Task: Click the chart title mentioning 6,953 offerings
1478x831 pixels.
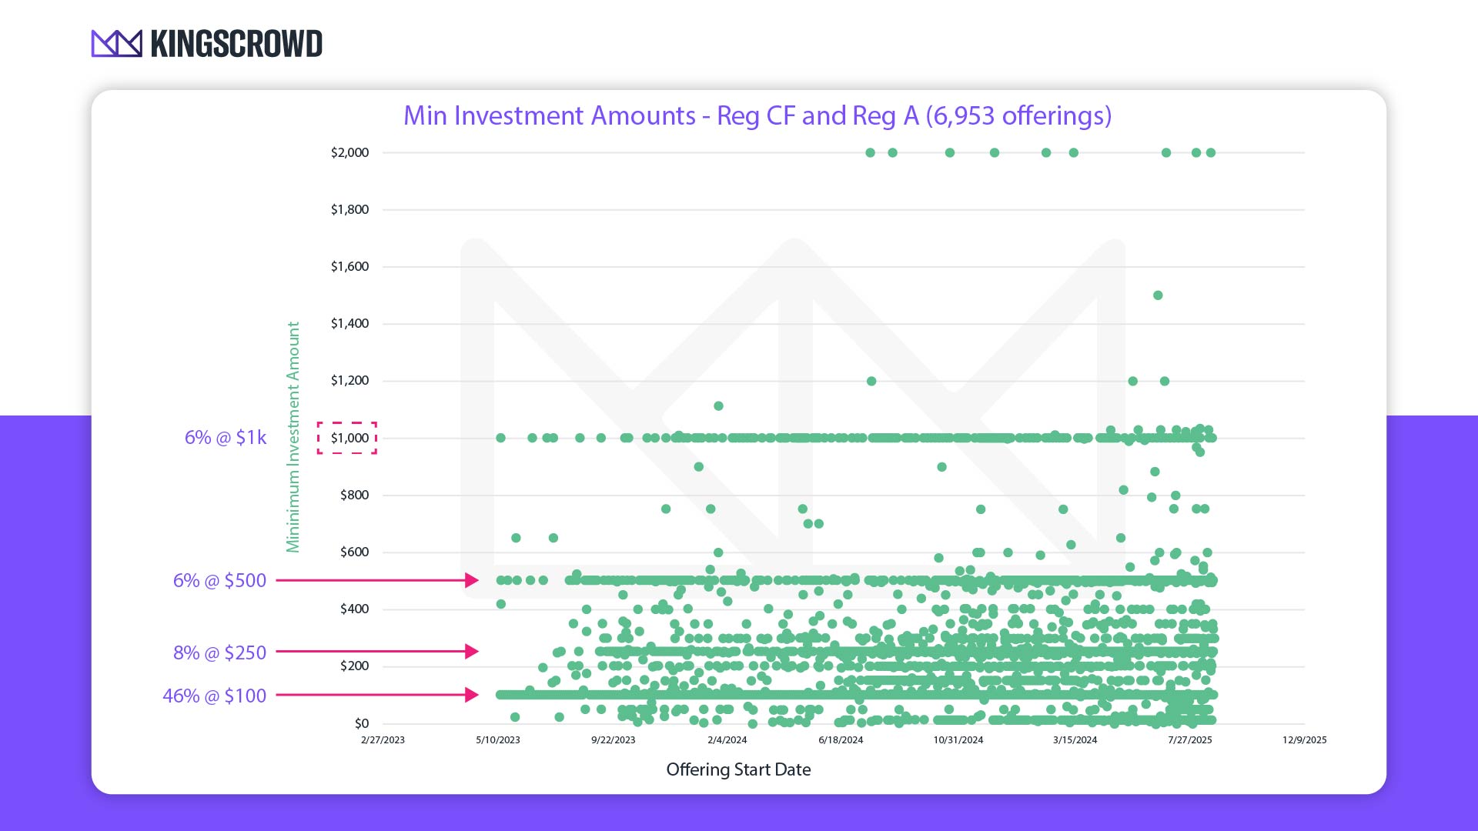Action: [x=757, y=116]
